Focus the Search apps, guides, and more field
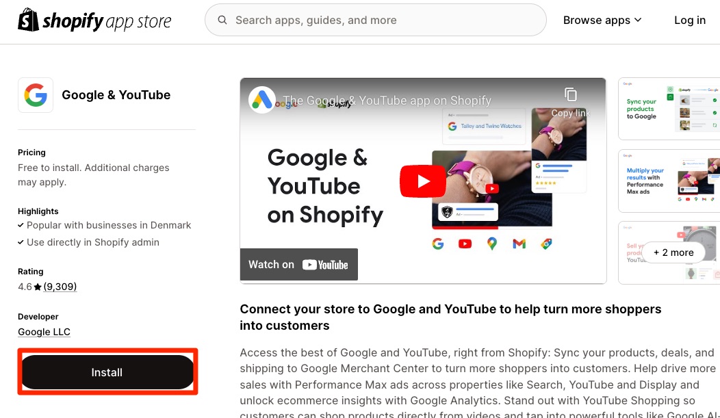Image resolution: width=720 pixels, height=418 pixels. point(376,21)
